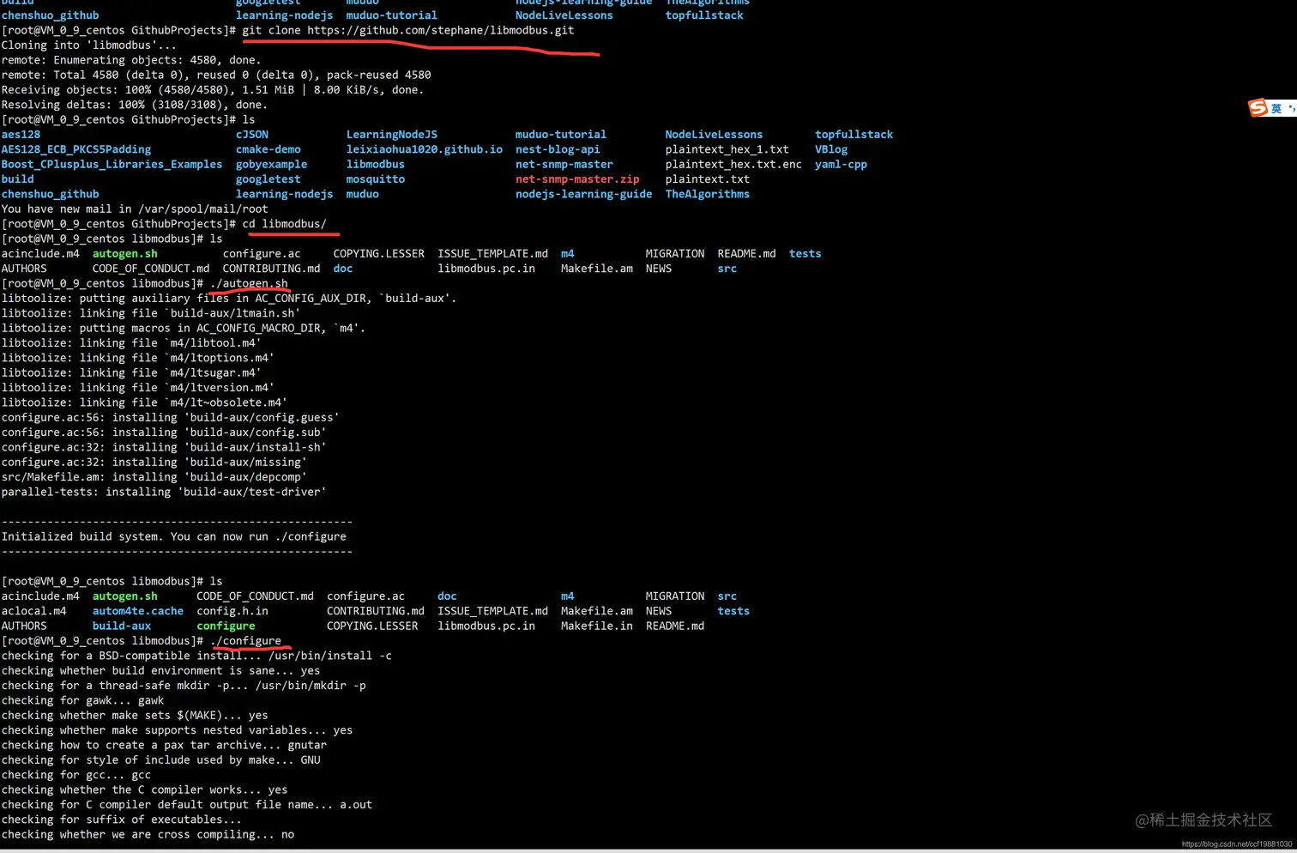
Task: Select the highlighted net-snmp-master.zip entry
Action: coord(576,178)
